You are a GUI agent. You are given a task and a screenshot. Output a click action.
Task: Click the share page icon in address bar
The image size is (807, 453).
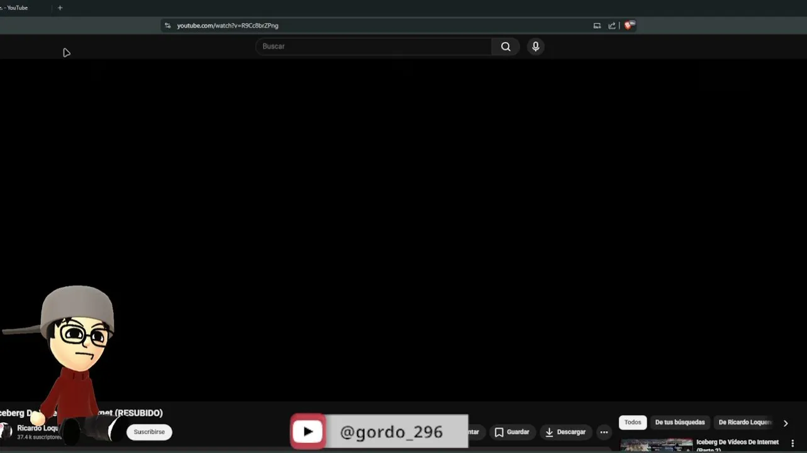pos(611,26)
